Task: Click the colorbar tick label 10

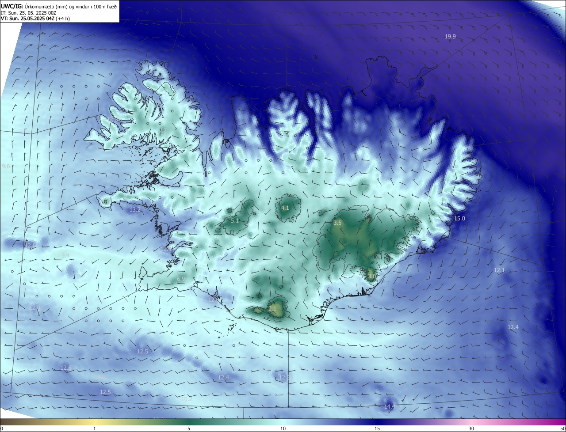Action: coord(283,428)
